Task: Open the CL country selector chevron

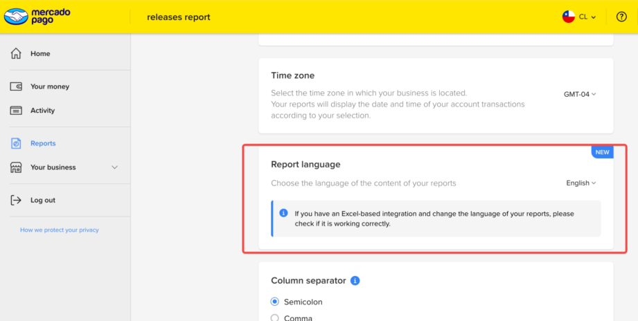Action: point(594,17)
